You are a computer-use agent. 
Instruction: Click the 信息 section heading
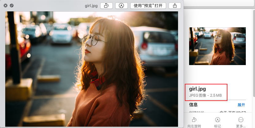click(x=193, y=105)
